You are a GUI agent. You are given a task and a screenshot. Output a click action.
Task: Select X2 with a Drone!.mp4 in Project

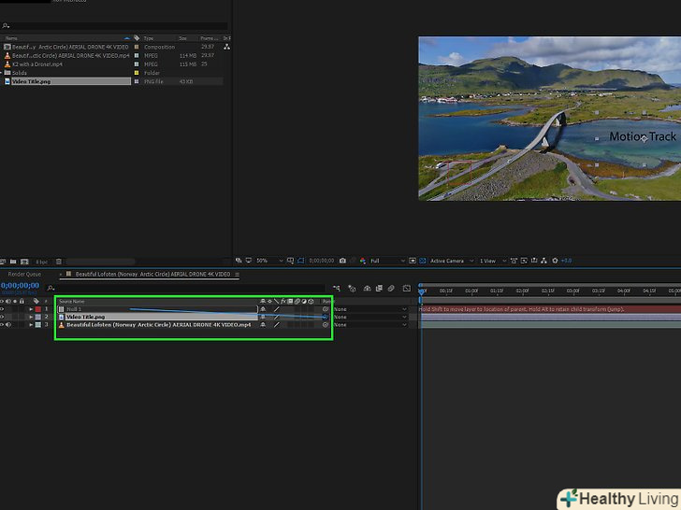[37, 64]
